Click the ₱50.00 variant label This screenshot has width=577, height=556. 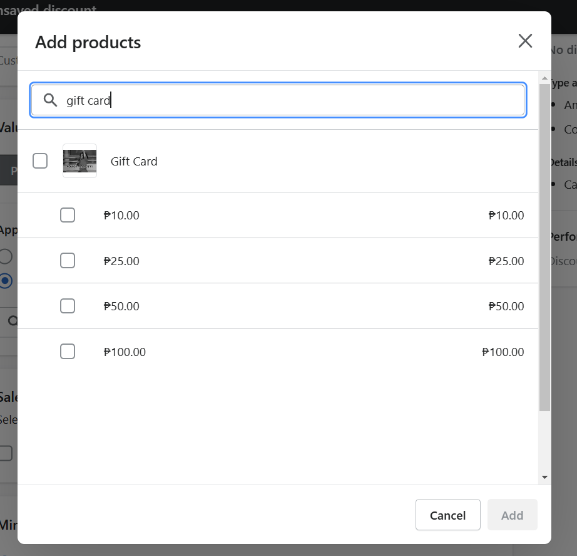point(121,307)
